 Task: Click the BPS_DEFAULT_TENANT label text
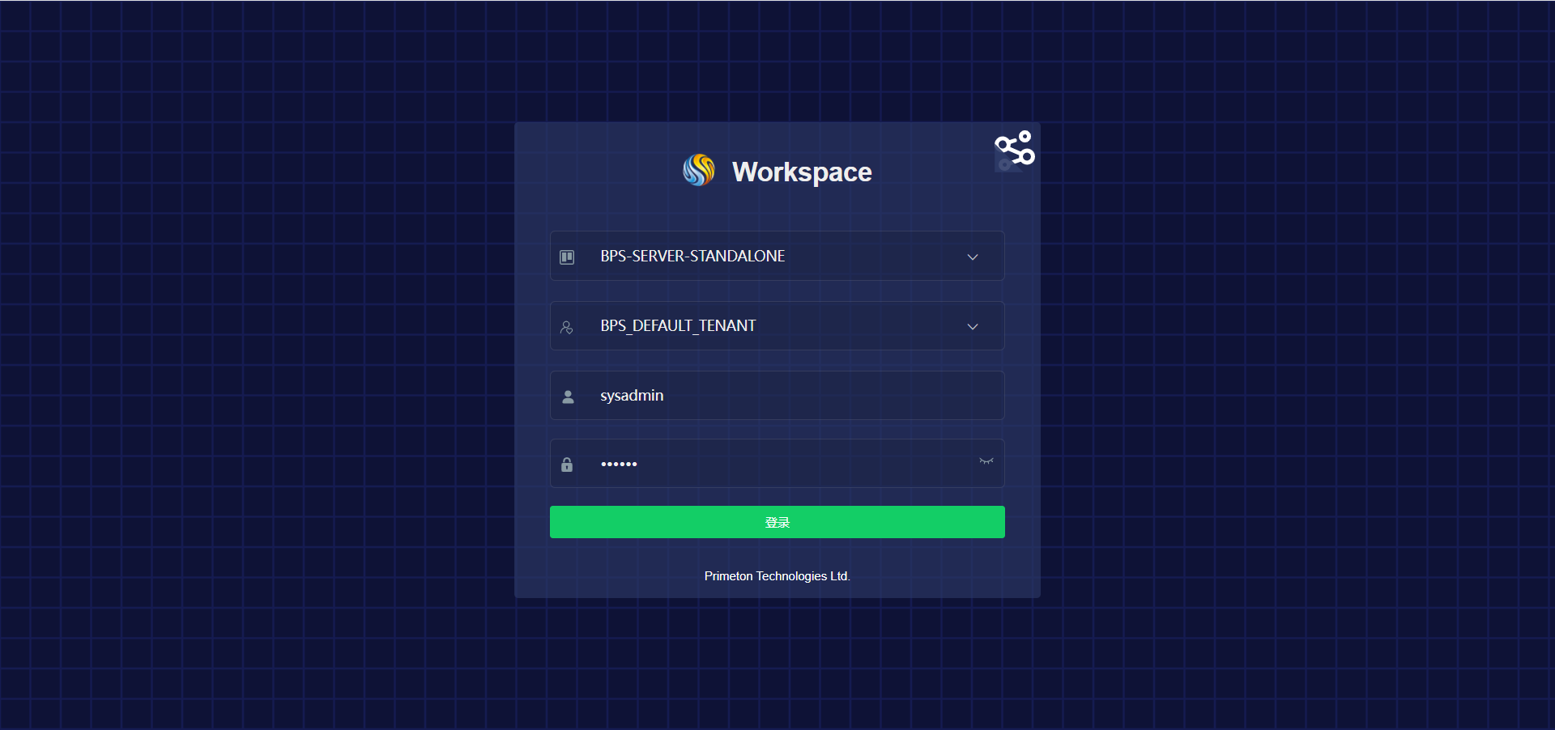pyautogui.click(x=678, y=326)
